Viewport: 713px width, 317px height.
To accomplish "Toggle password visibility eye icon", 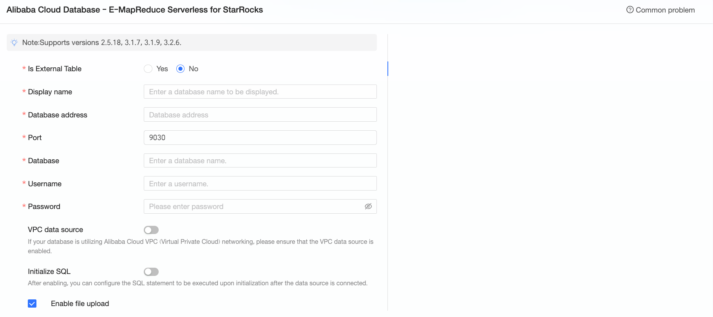I will coord(368,206).
